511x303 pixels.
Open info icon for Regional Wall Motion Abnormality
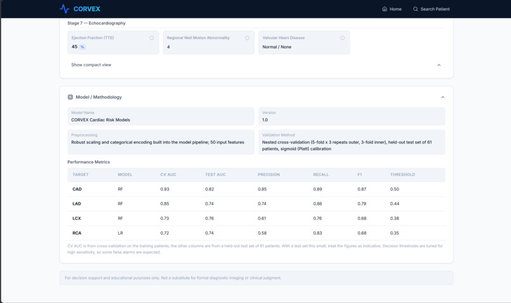pyautogui.click(x=247, y=38)
